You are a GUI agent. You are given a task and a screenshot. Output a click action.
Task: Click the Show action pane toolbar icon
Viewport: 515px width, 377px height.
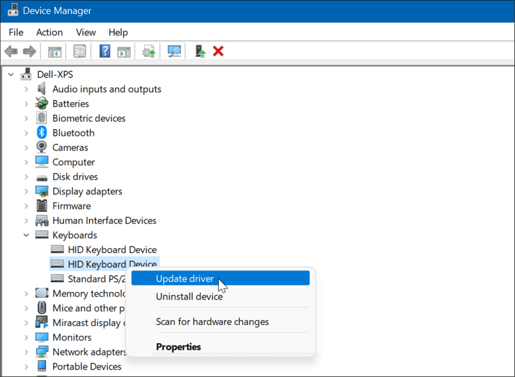[x=123, y=51]
